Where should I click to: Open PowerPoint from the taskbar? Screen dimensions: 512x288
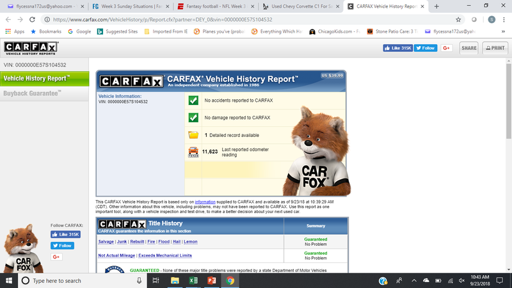point(212,280)
